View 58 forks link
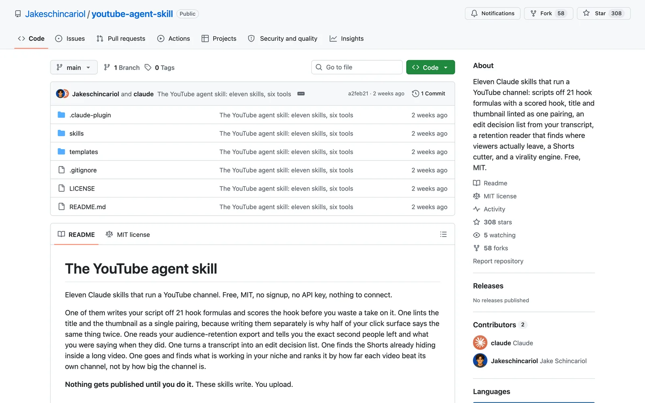The image size is (645, 403). tap(491, 248)
